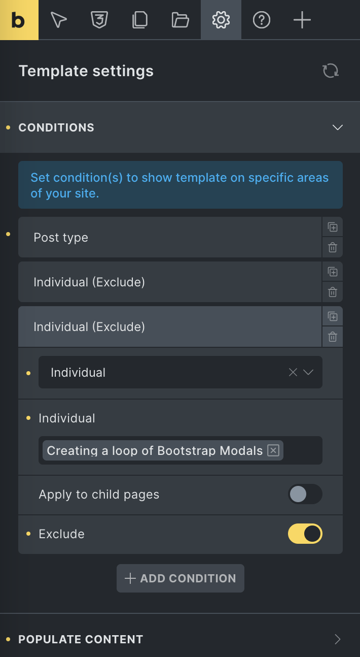Disable the Exclude toggle
Viewport: 360px width, 657px height.
(305, 534)
